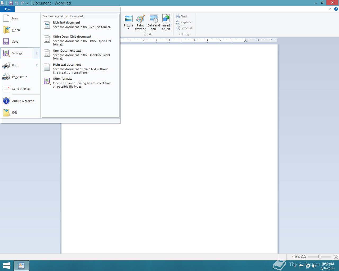Choose New from the File menu
The width and height of the screenshot is (339, 271).
[x=20, y=19]
